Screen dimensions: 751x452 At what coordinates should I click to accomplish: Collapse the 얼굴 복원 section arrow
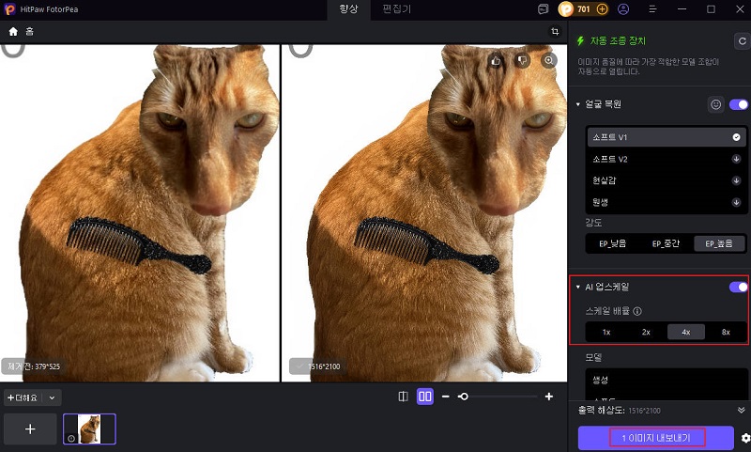(x=578, y=104)
